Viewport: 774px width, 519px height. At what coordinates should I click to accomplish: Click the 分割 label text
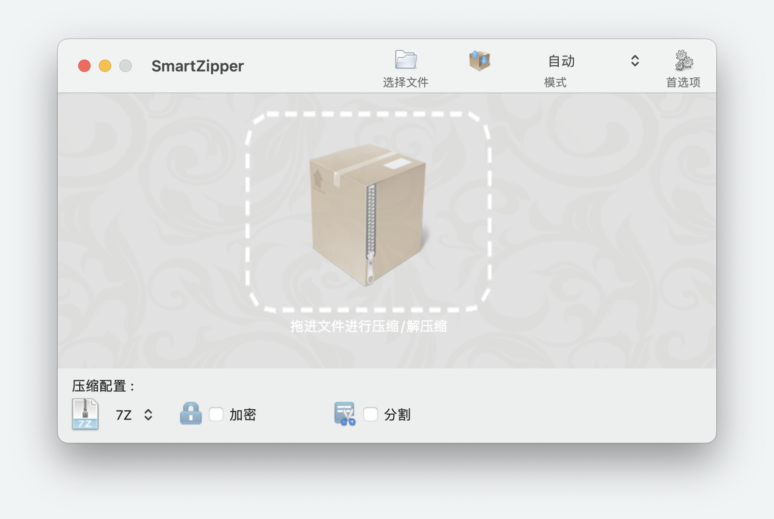pos(397,415)
